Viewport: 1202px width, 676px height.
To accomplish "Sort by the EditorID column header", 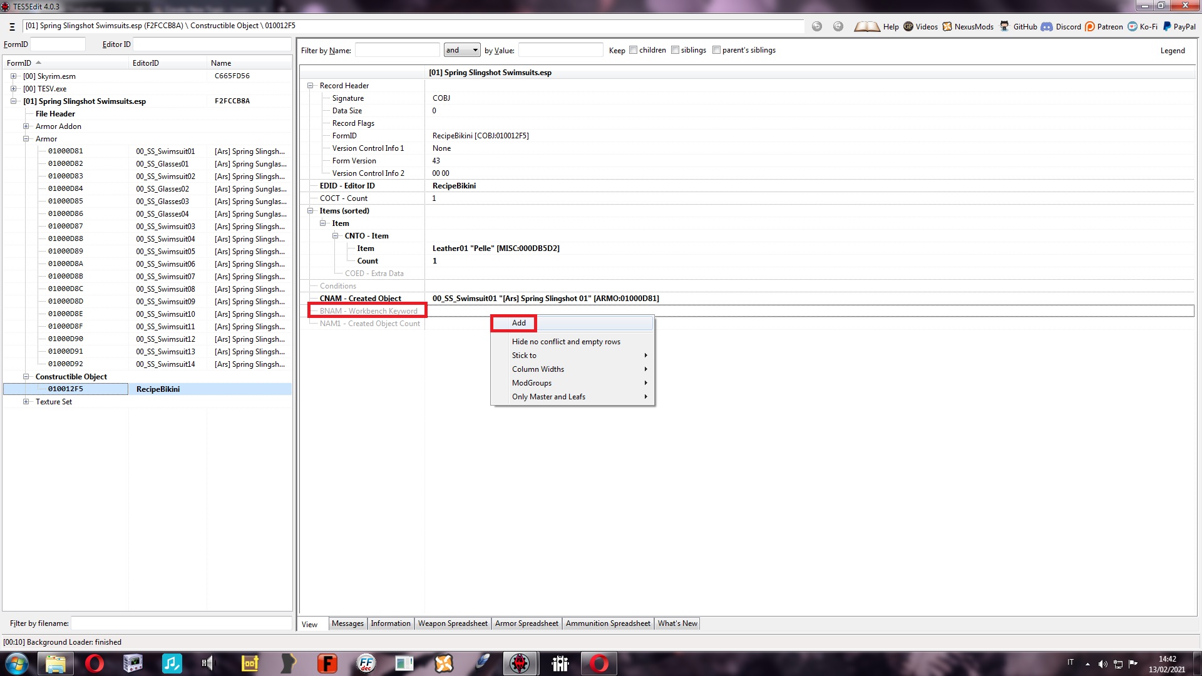I will [167, 63].
